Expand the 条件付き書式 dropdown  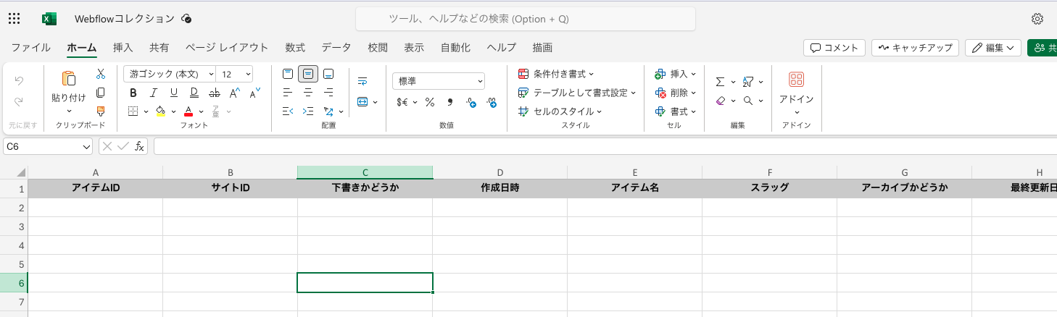[x=556, y=74]
